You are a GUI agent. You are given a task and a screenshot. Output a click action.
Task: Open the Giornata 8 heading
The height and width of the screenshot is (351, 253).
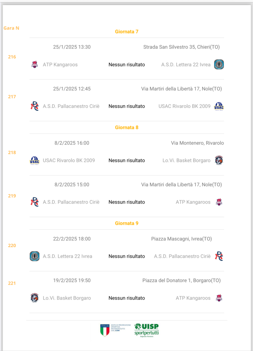tap(126, 127)
